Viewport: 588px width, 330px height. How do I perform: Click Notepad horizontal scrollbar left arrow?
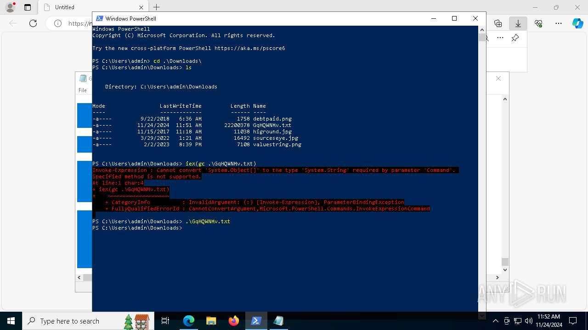coord(79,277)
